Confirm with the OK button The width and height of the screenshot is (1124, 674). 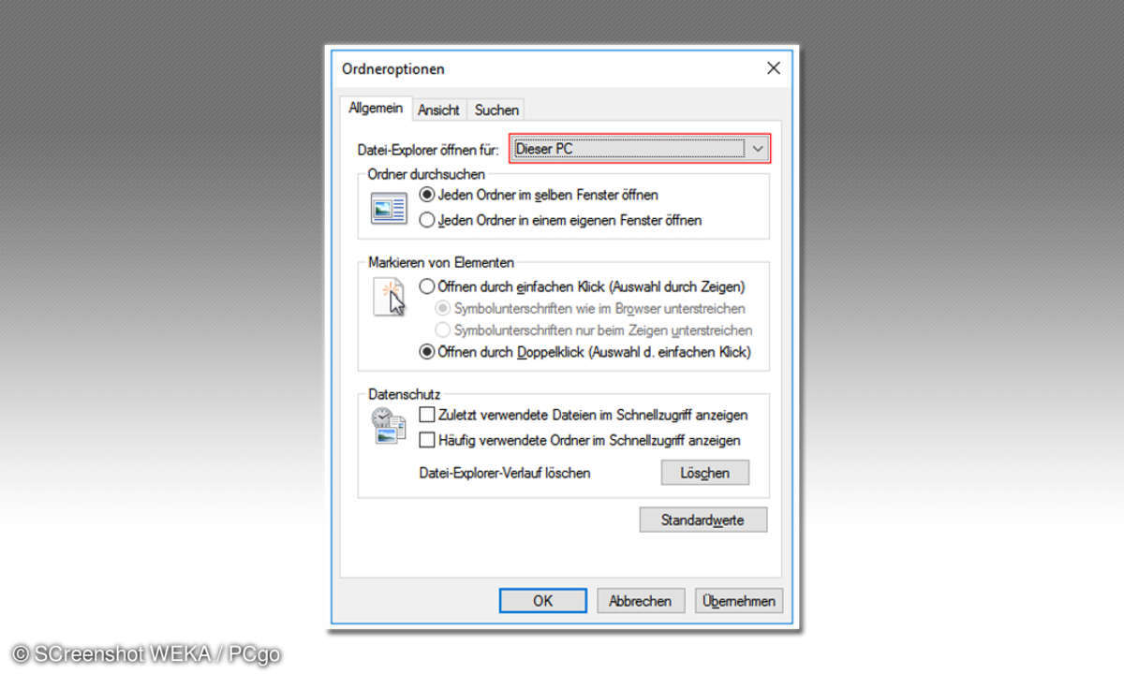(x=543, y=601)
